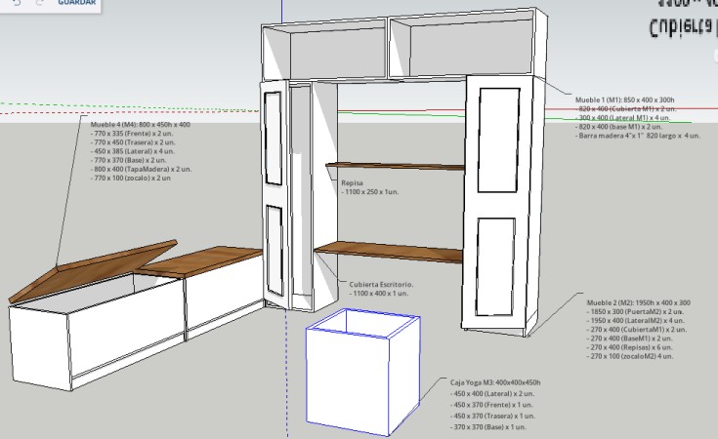Click the '770 x 450 (Trasera) x 2 un.' line
This screenshot has width=718, height=439.
pos(133,142)
